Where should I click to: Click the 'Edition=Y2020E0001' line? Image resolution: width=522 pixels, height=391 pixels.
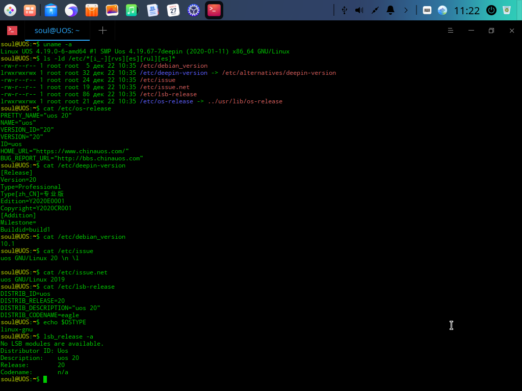[x=32, y=201]
